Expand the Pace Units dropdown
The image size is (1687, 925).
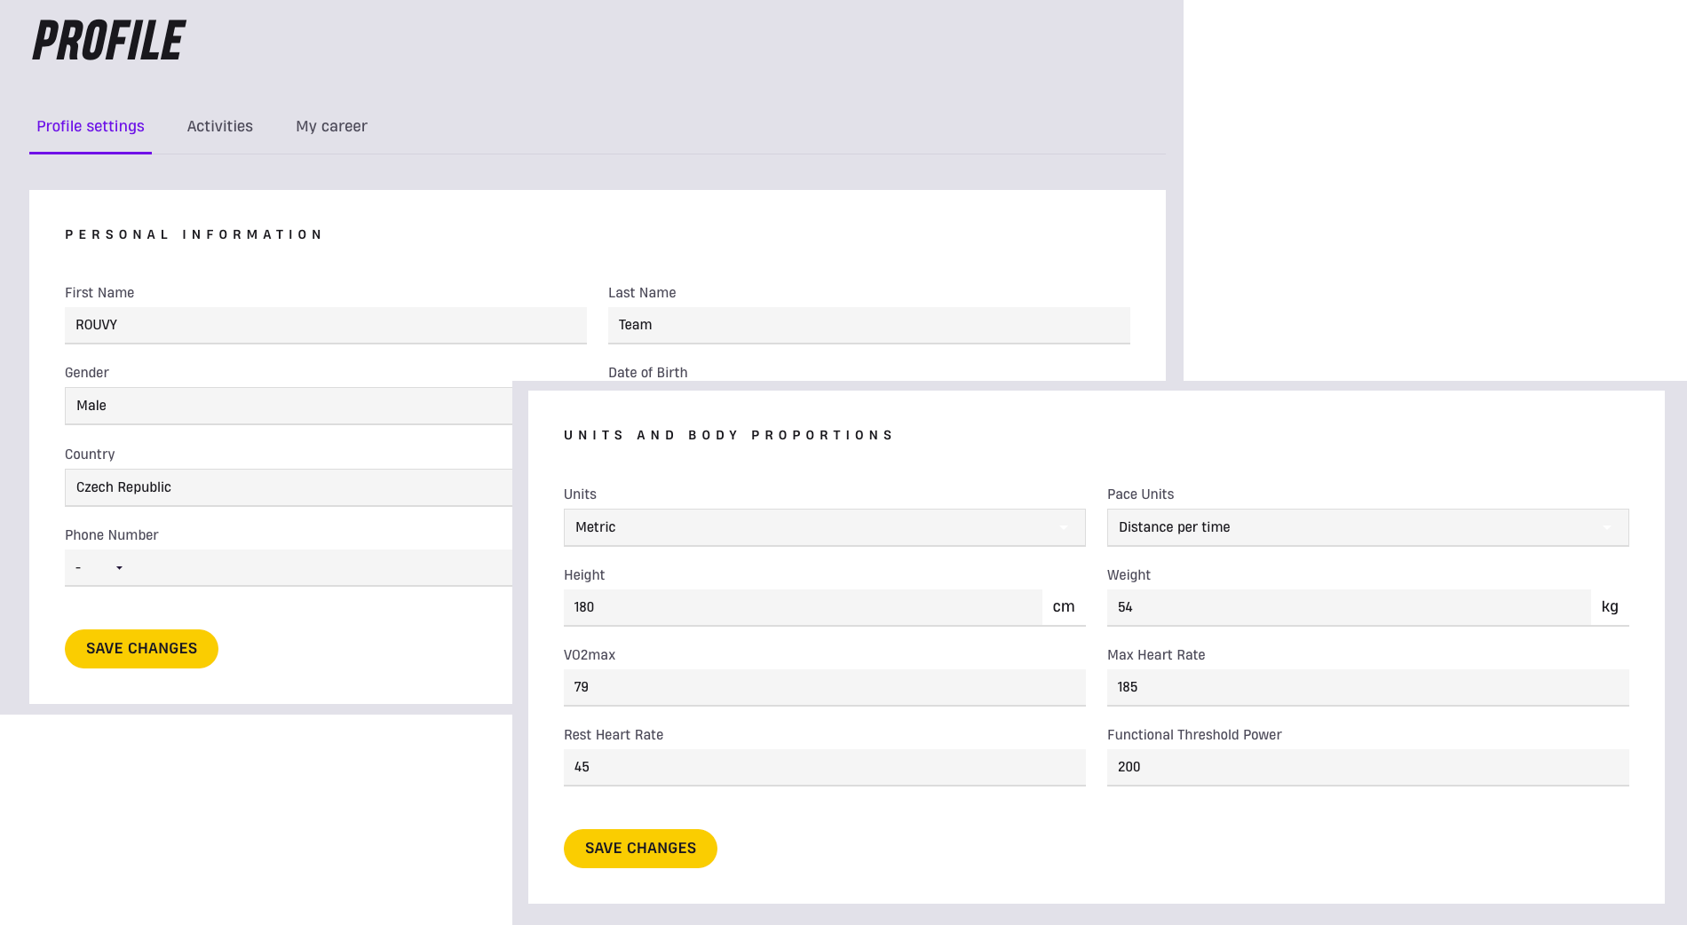[1366, 527]
